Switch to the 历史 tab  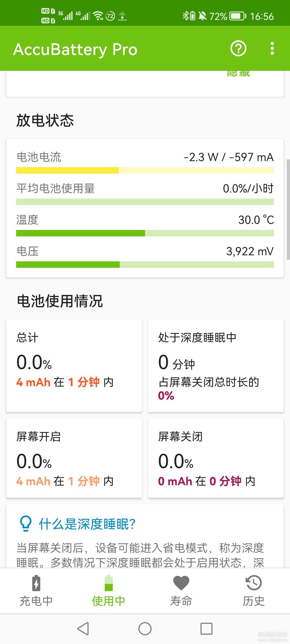tap(253, 601)
